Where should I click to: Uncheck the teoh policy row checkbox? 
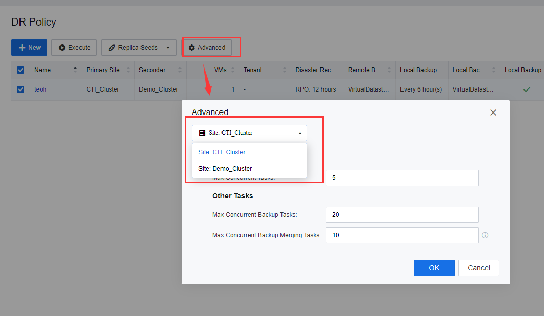tap(21, 89)
